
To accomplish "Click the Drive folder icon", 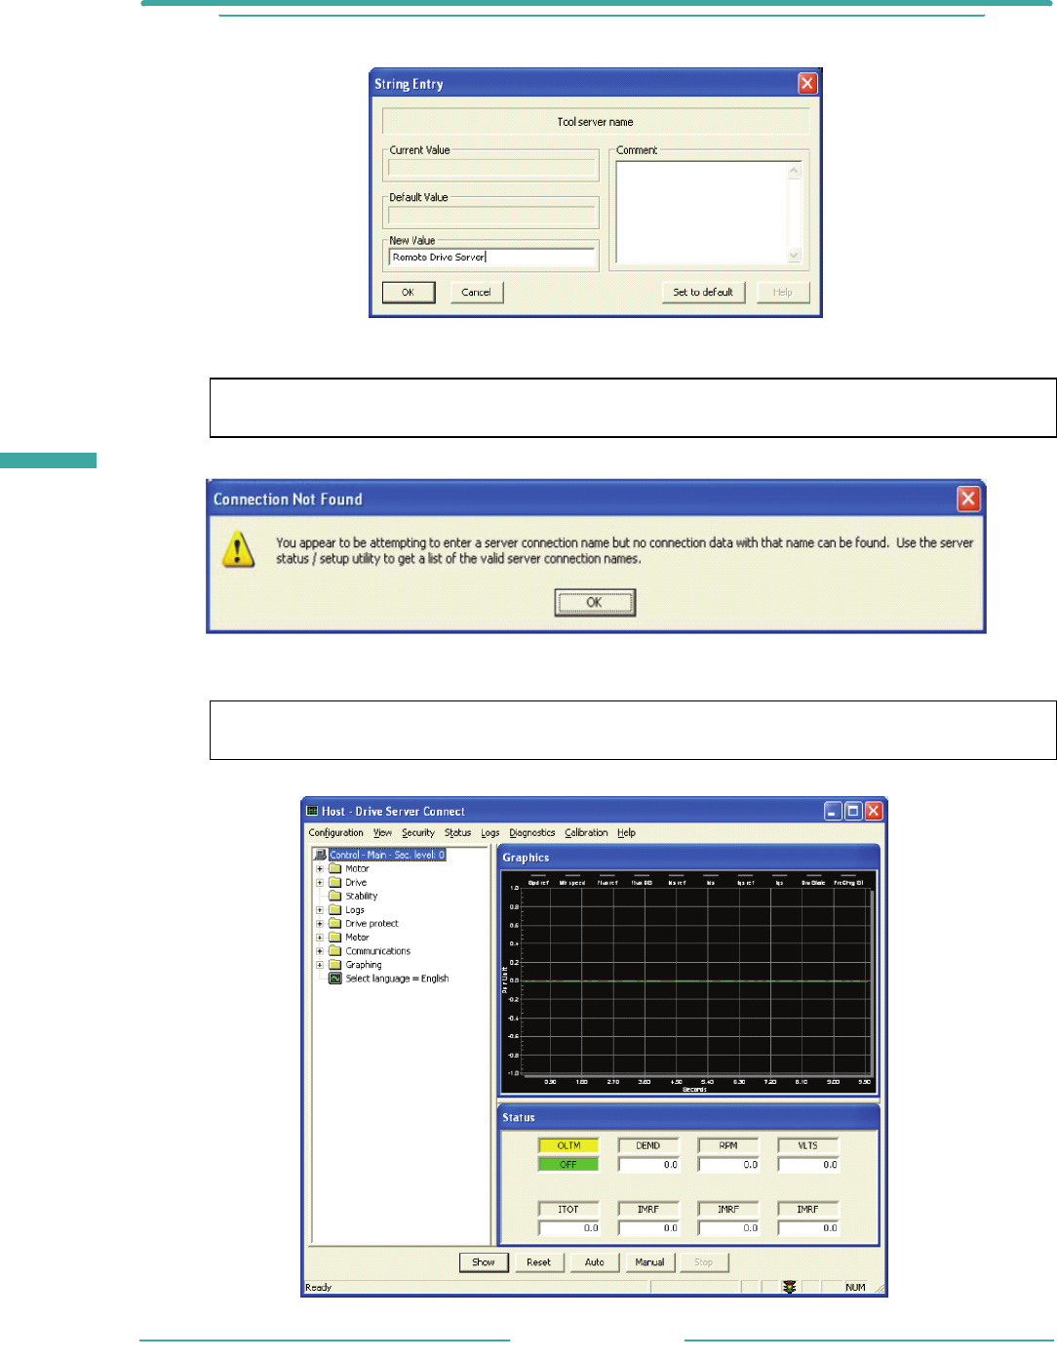I will (x=335, y=882).
